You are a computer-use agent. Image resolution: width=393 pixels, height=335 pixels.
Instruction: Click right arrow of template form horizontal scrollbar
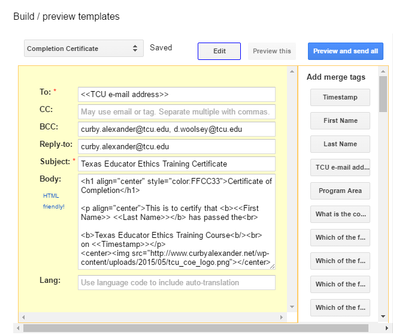[x=281, y=317]
